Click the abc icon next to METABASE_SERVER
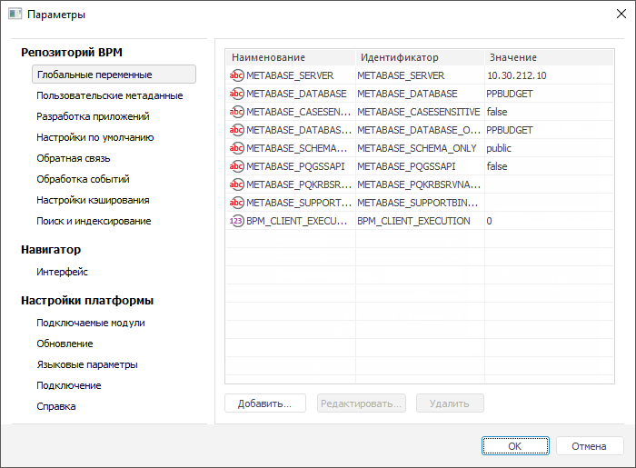The image size is (636, 468). (237, 75)
